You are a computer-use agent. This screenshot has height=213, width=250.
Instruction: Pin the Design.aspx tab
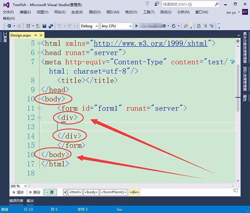click(x=36, y=35)
